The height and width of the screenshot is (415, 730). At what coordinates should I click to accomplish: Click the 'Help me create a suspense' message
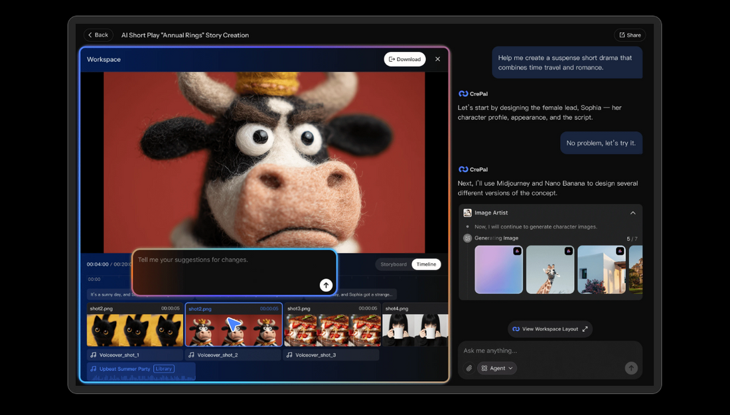point(567,62)
